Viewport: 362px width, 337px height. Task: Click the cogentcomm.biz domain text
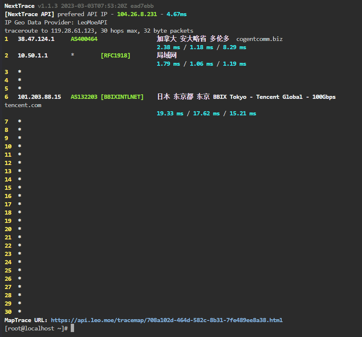coord(259,39)
